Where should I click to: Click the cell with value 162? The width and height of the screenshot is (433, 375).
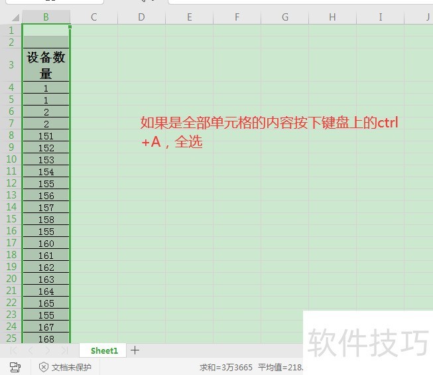46,267
